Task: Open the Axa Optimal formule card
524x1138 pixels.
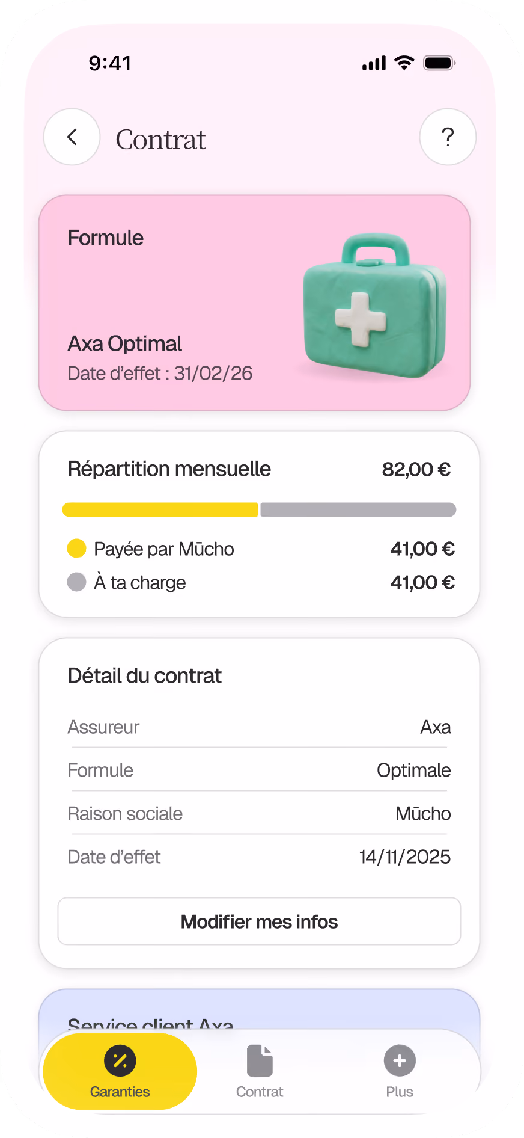Action: tap(254, 303)
